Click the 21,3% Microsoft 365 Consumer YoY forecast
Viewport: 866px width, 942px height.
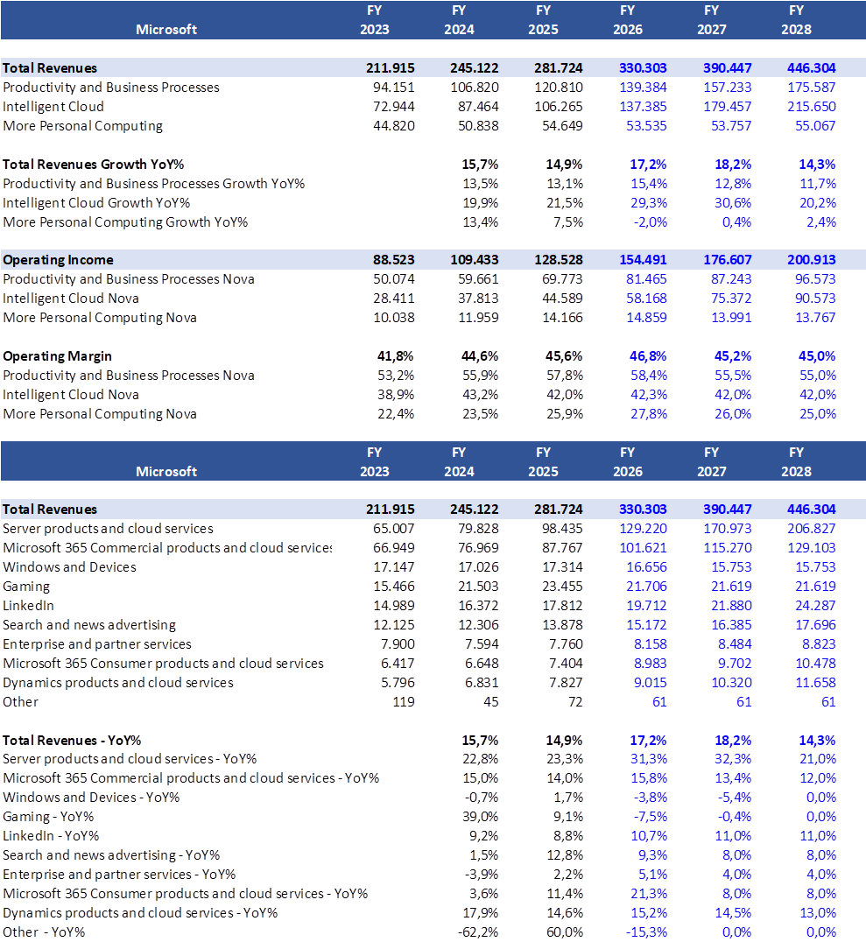(x=649, y=894)
